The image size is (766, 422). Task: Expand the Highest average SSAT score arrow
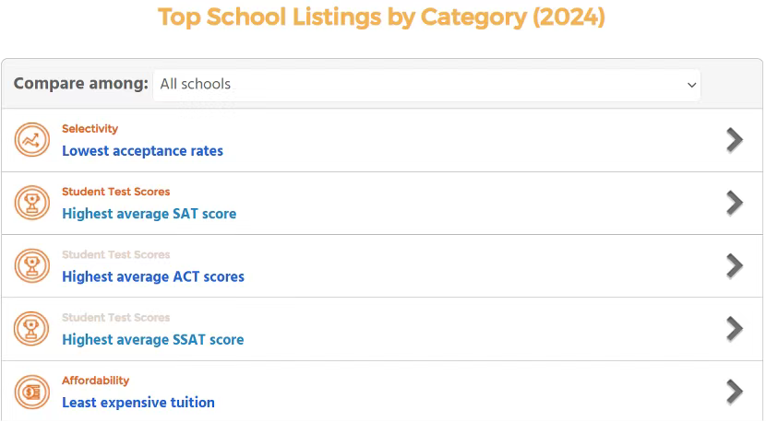click(735, 329)
